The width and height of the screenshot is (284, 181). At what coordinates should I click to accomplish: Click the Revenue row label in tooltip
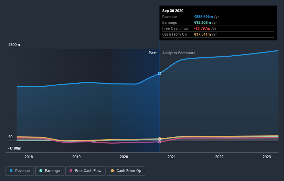[x=170, y=17]
